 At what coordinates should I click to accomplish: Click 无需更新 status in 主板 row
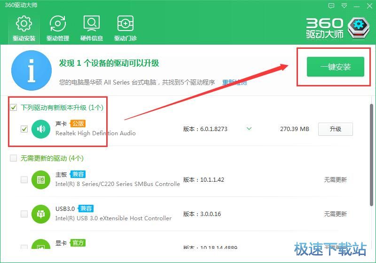335,180
